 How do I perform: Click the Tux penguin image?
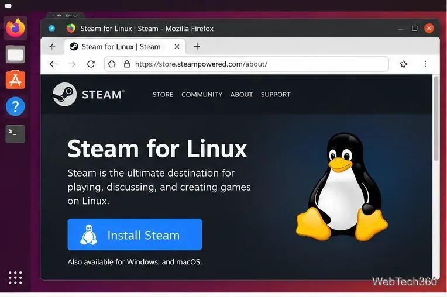click(342, 187)
